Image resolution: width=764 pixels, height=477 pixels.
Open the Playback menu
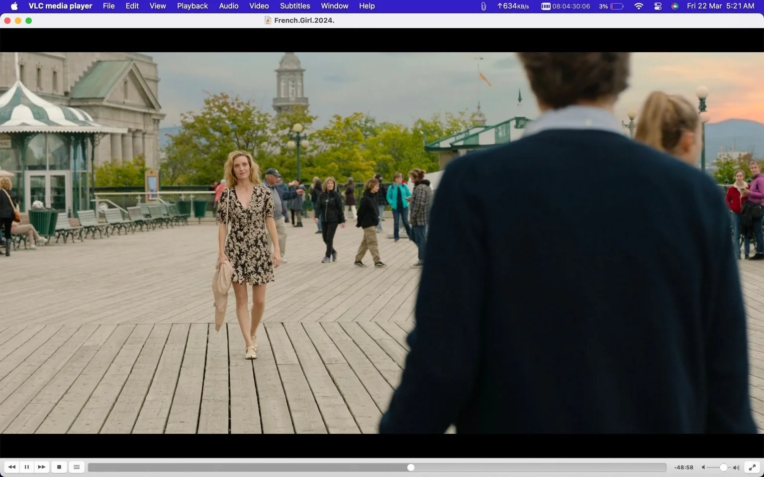tap(192, 6)
